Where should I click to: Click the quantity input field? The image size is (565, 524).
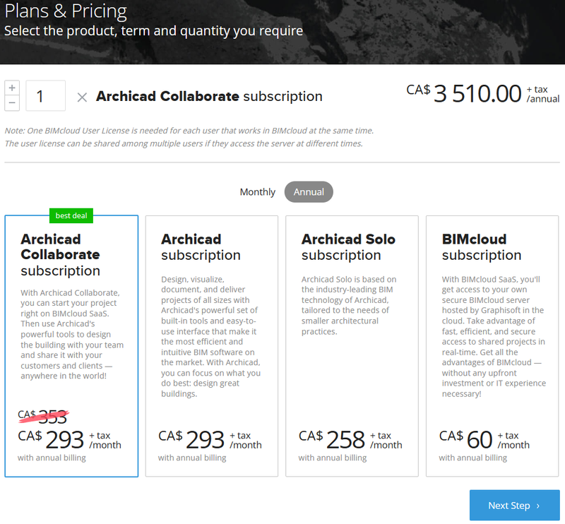pyautogui.click(x=45, y=96)
